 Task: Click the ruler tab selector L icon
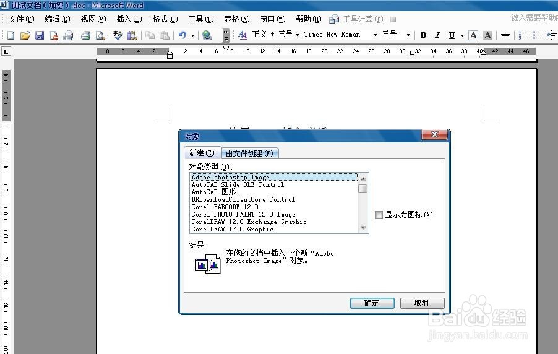(x=6, y=51)
